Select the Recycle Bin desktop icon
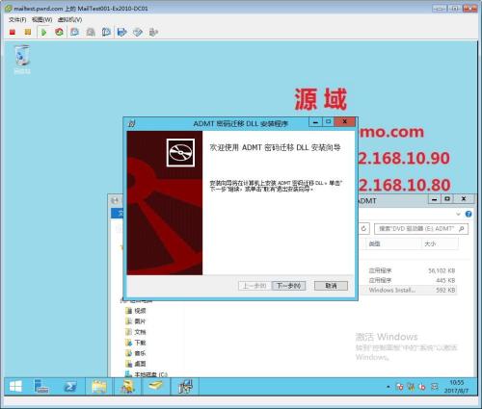The width and height of the screenshot is (482, 409). pyautogui.click(x=22, y=60)
